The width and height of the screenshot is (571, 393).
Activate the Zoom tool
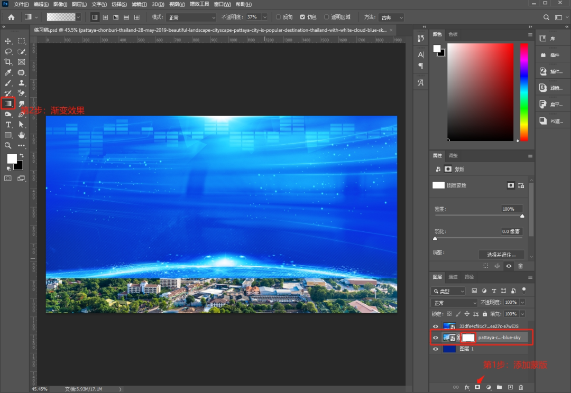tap(8, 146)
